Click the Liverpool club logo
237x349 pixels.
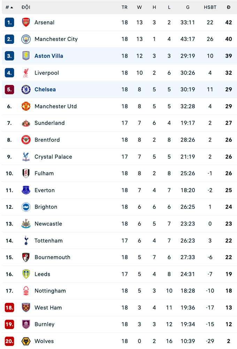[x=26, y=73]
